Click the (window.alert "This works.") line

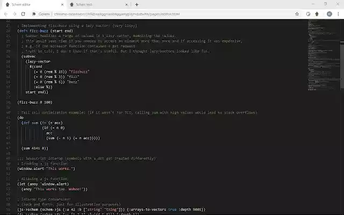pos(46,169)
